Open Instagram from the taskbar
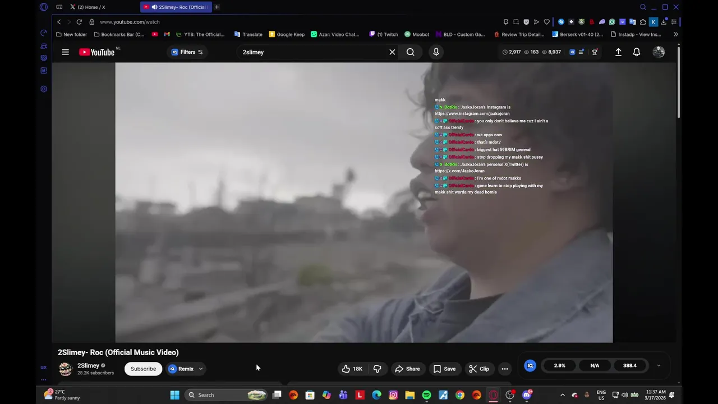Image resolution: width=718 pixels, height=404 pixels. [393, 395]
